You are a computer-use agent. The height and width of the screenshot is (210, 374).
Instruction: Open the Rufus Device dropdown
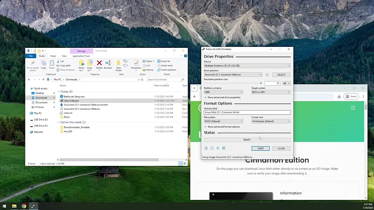point(247,65)
